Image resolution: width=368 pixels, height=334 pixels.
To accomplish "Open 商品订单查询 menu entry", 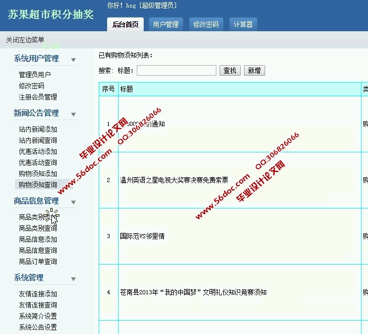I will (x=38, y=261).
